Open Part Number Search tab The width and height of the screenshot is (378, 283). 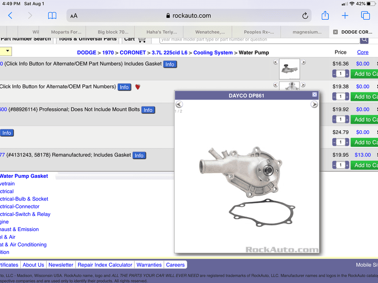[x=26, y=39]
